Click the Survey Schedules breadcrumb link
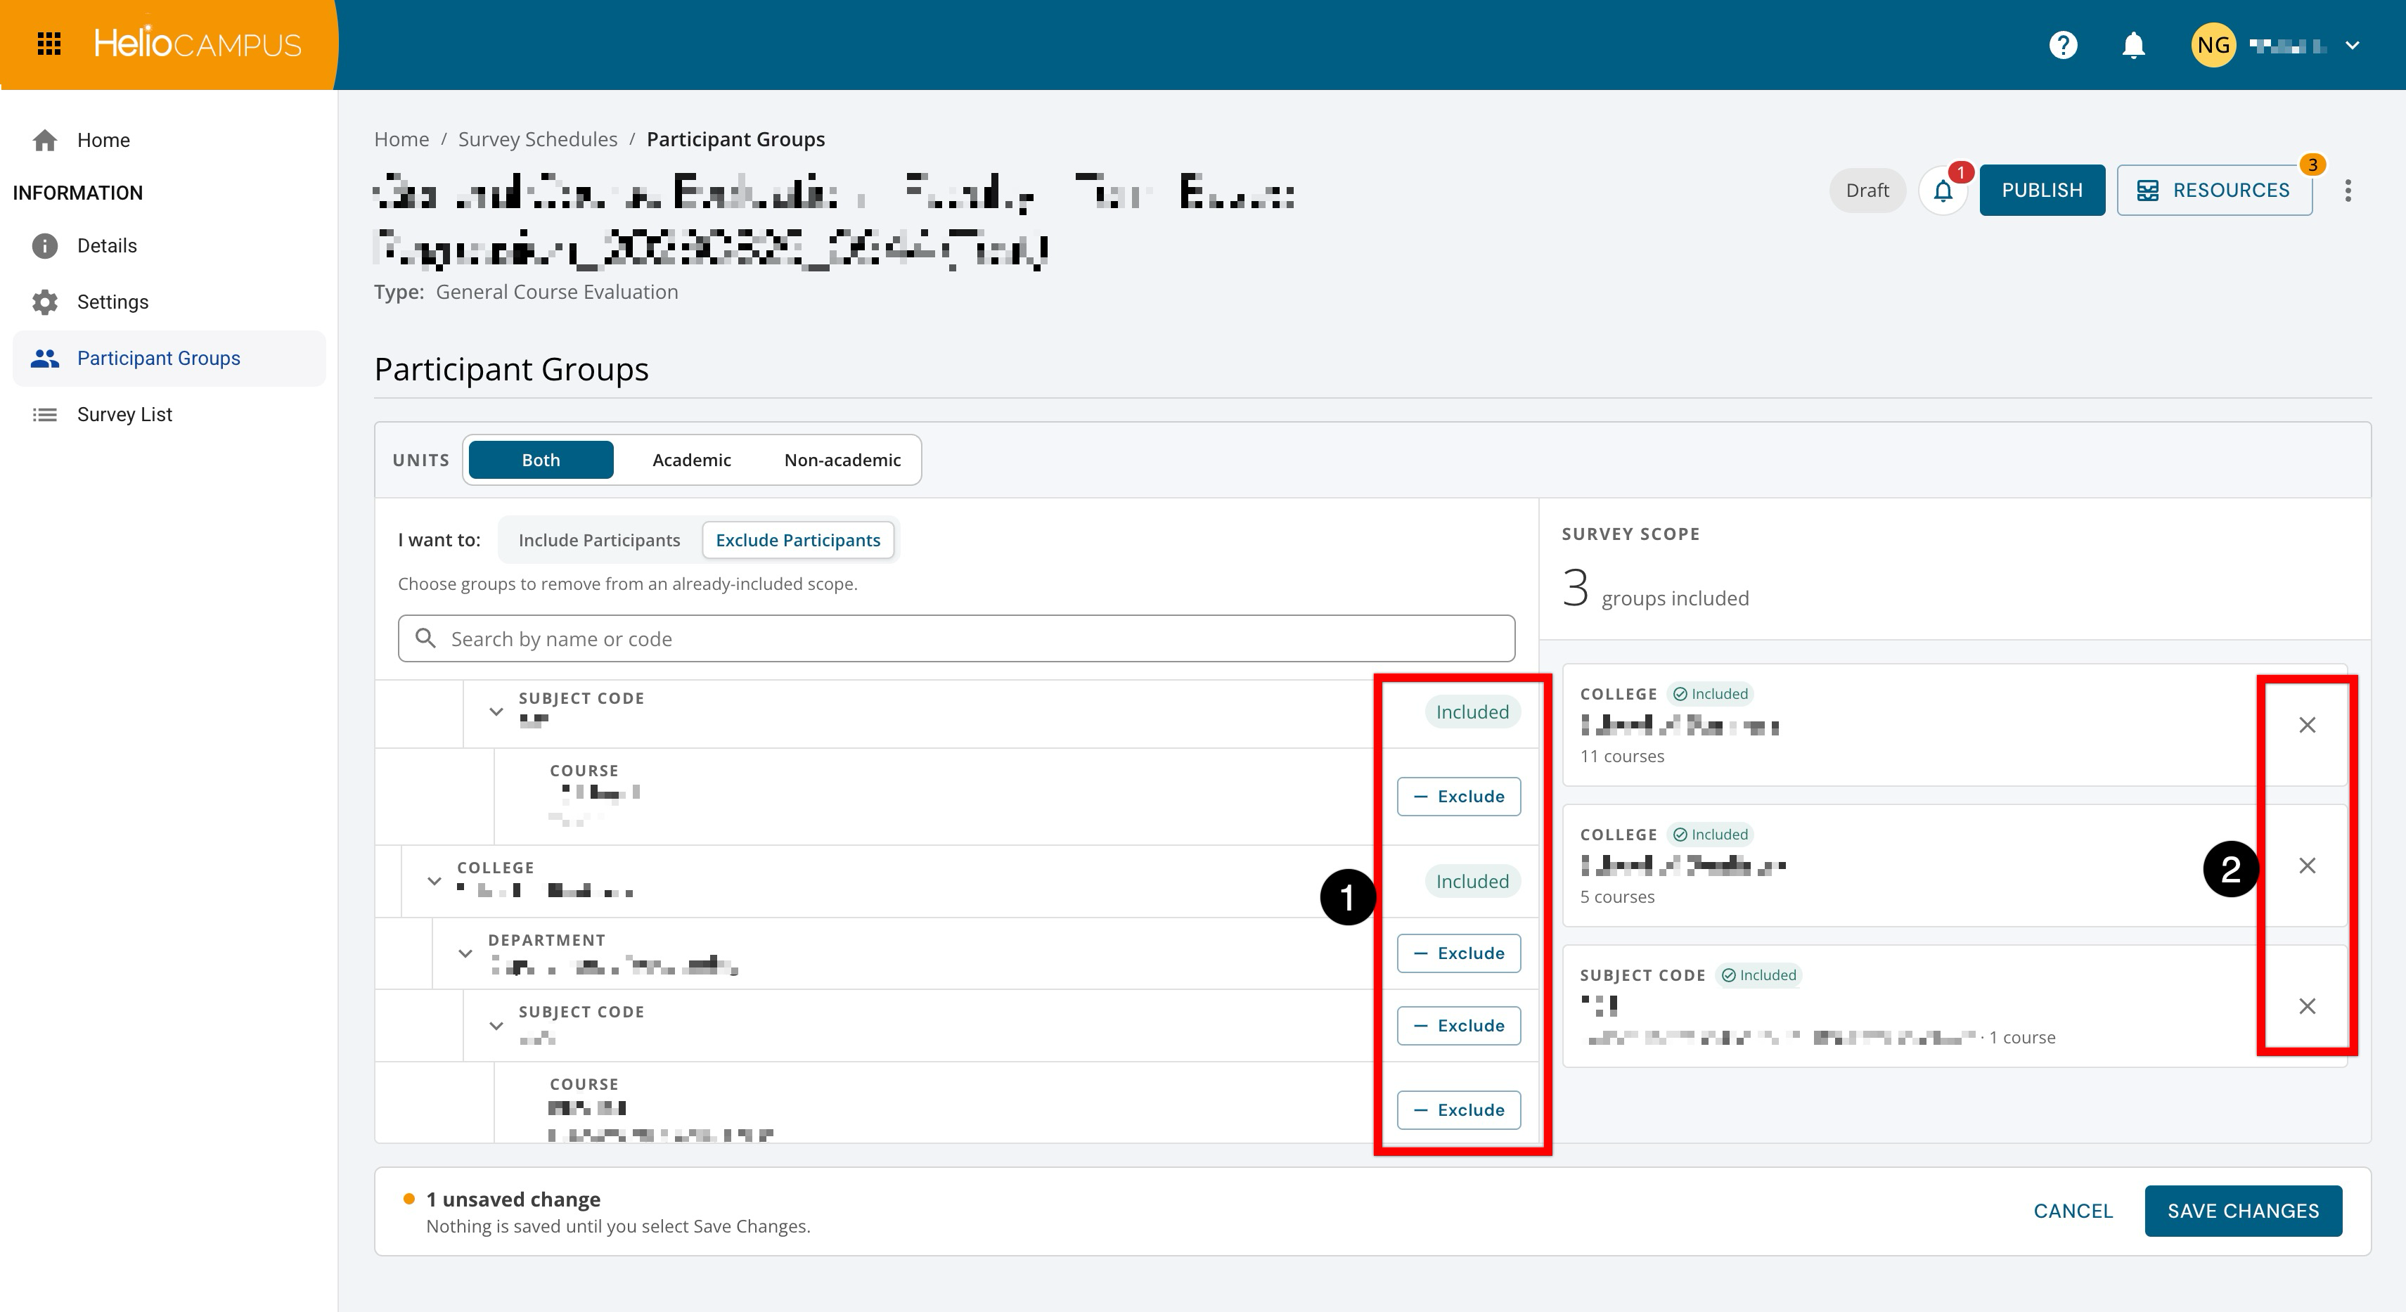The width and height of the screenshot is (2406, 1312). pos(537,139)
